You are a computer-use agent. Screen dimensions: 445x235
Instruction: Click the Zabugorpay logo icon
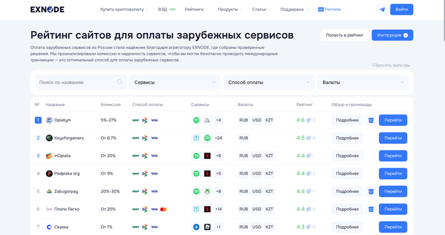click(x=49, y=191)
